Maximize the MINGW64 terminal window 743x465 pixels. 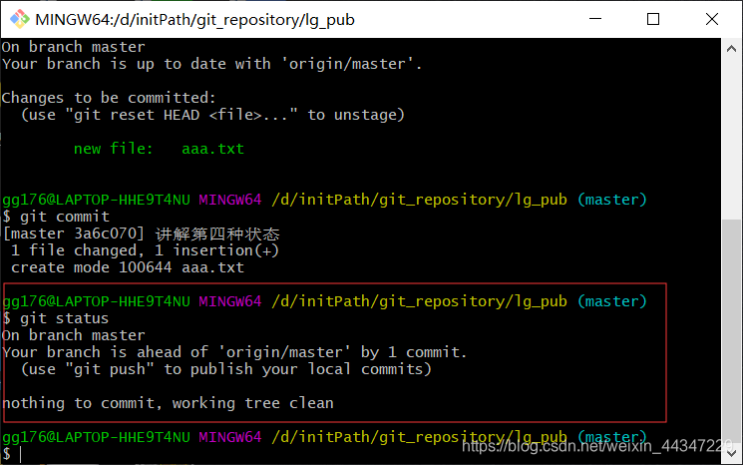pyautogui.click(x=653, y=19)
